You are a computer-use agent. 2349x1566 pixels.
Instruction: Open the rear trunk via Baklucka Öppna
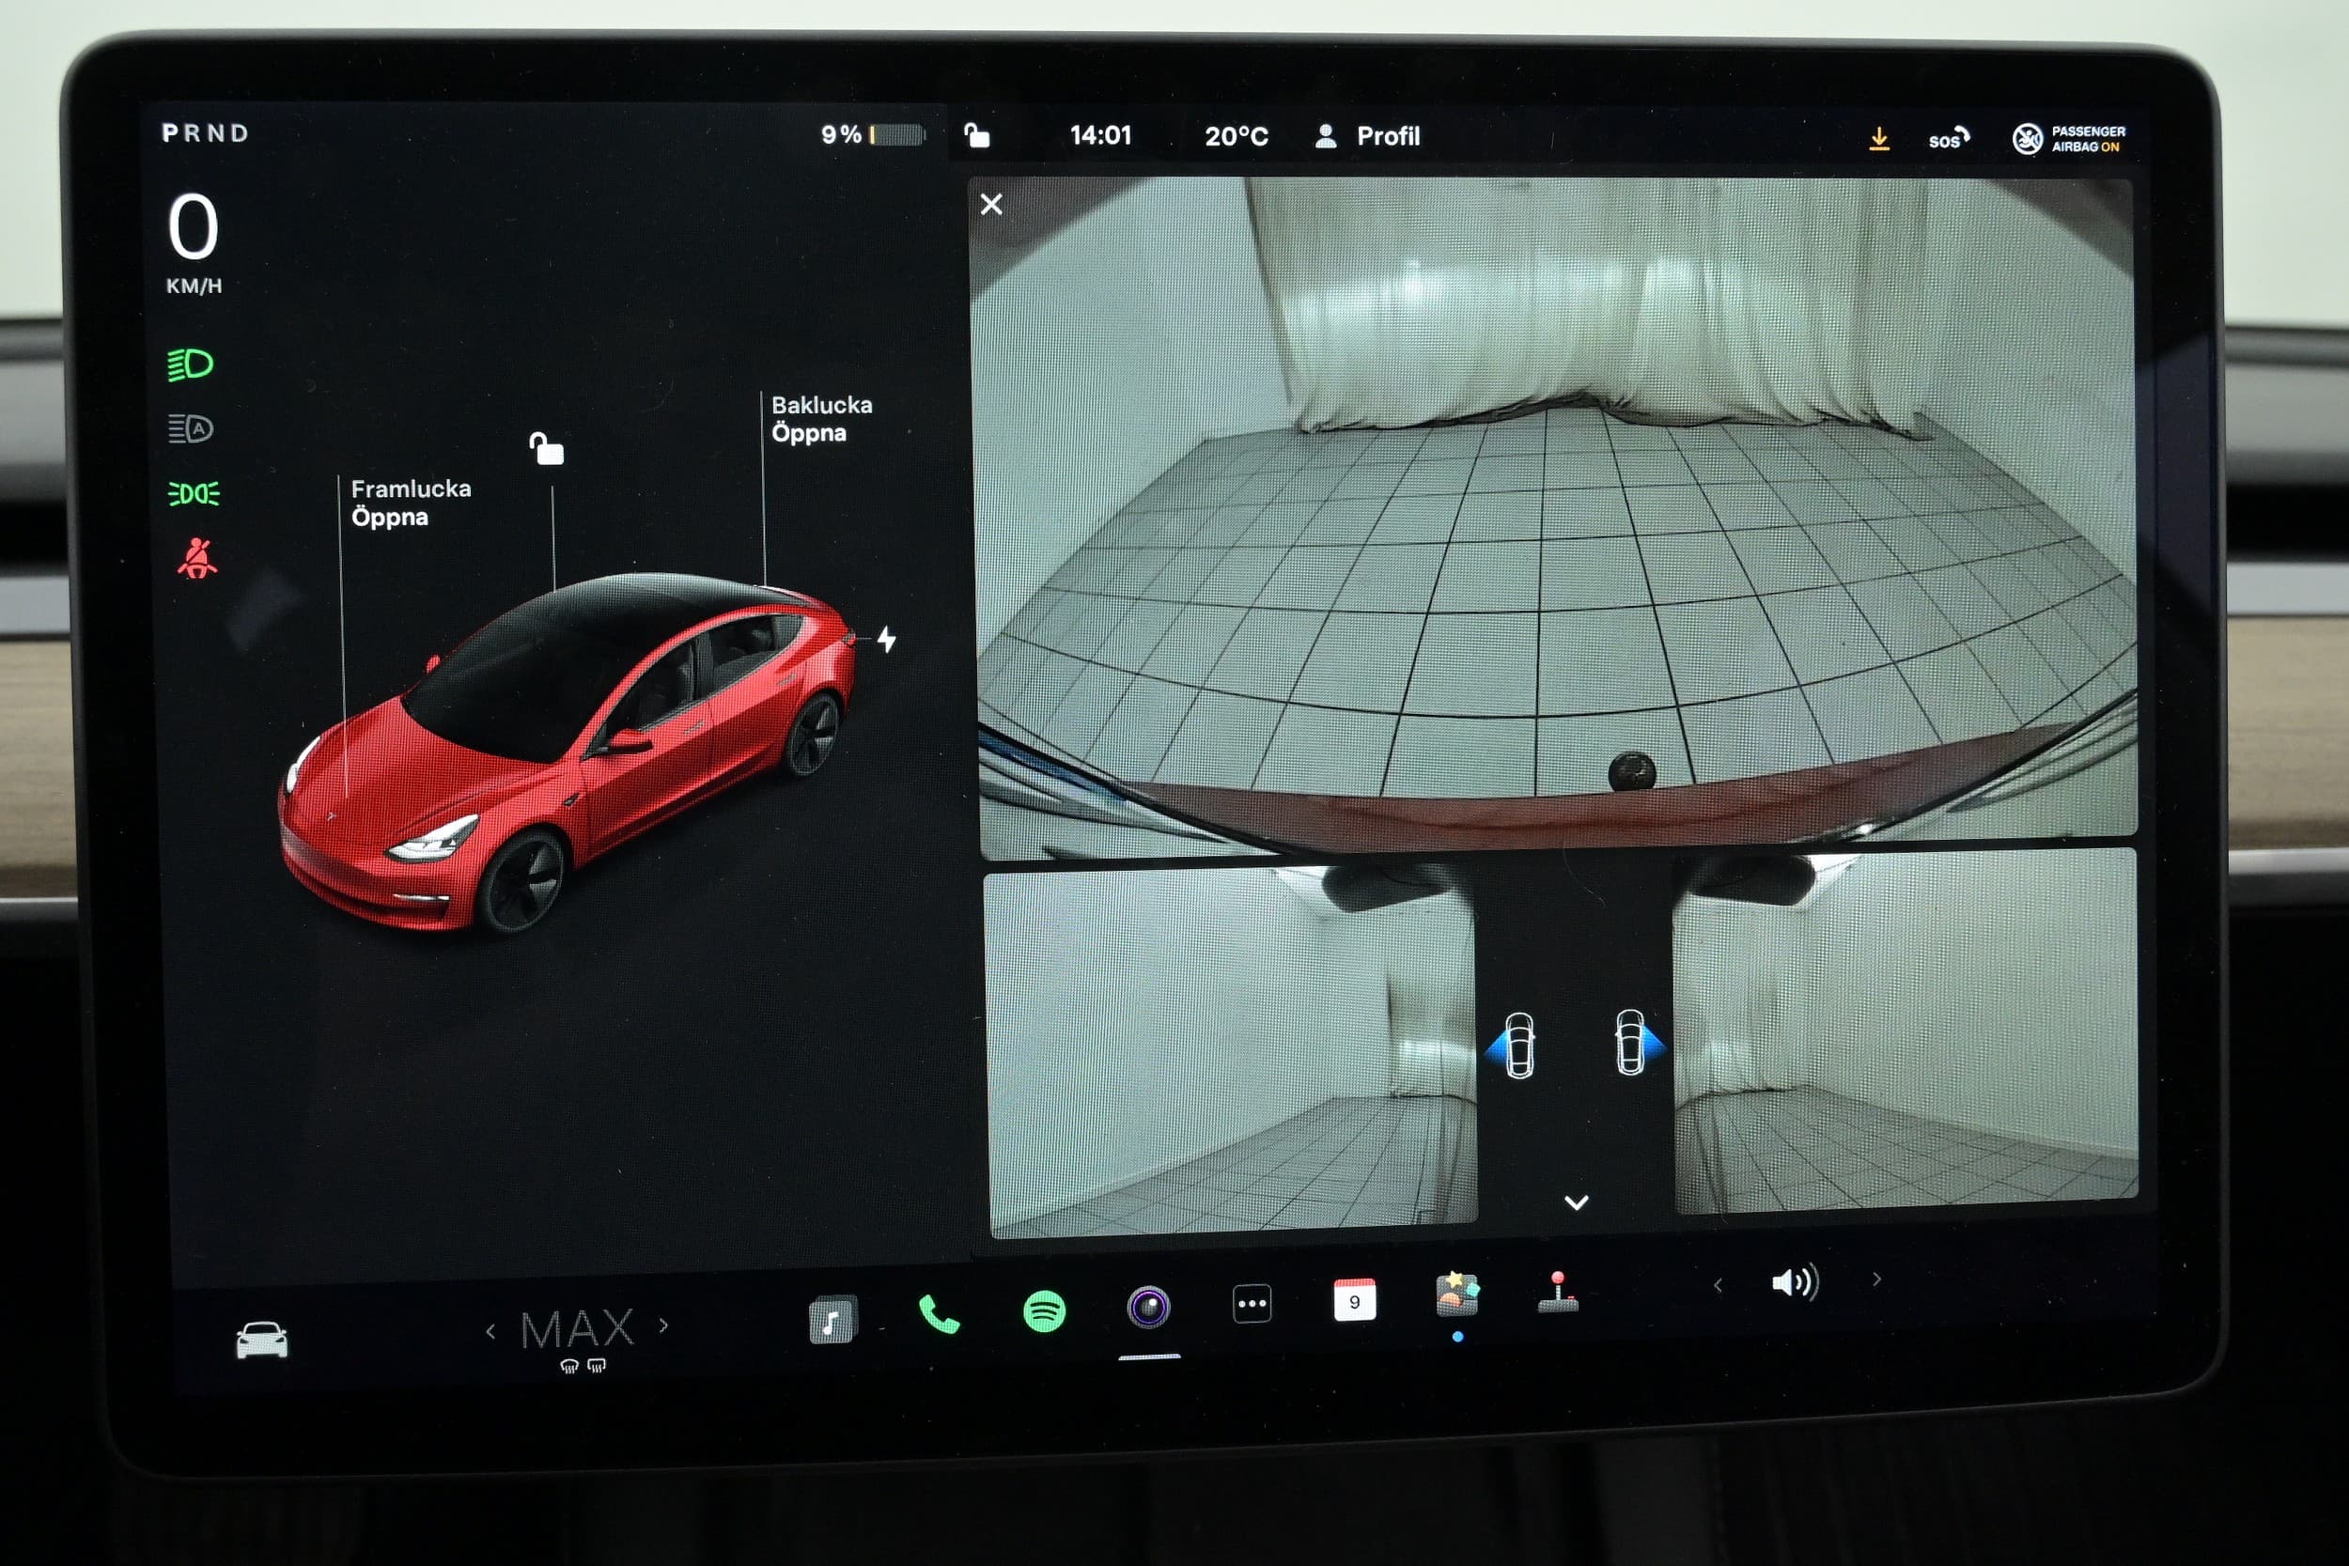(x=821, y=418)
